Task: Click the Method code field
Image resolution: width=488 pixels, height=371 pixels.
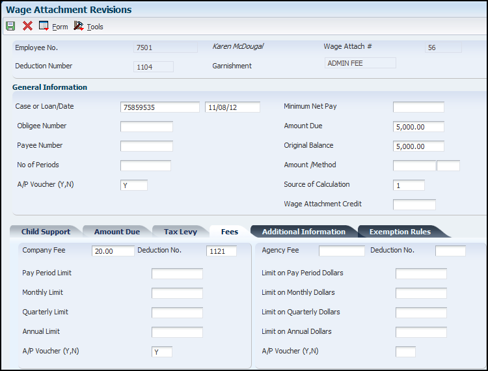Action: [448, 165]
